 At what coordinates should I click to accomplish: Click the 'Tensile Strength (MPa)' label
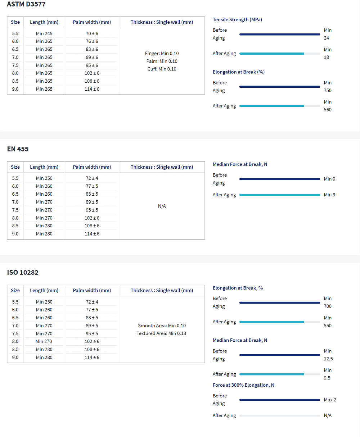237,19
